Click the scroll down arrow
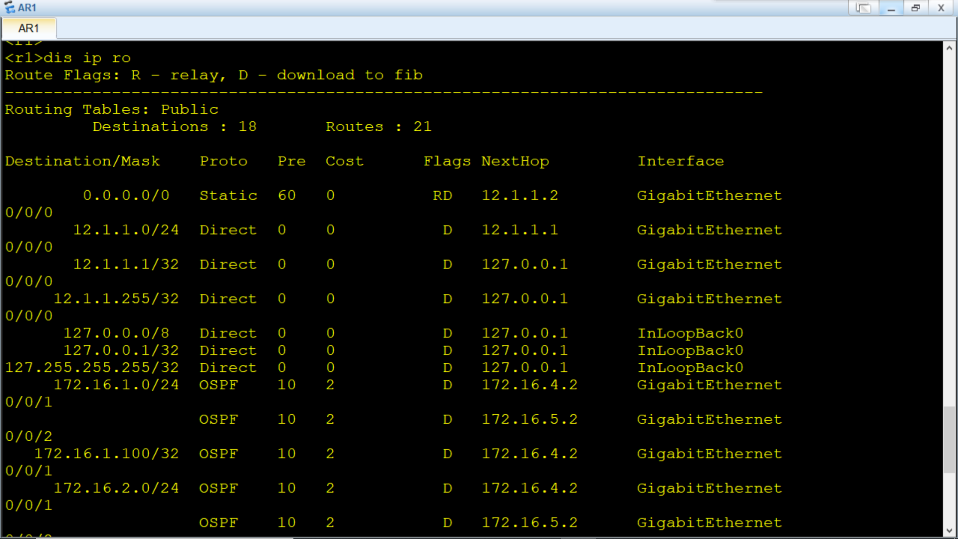Image resolution: width=958 pixels, height=539 pixels. [949, 531]
